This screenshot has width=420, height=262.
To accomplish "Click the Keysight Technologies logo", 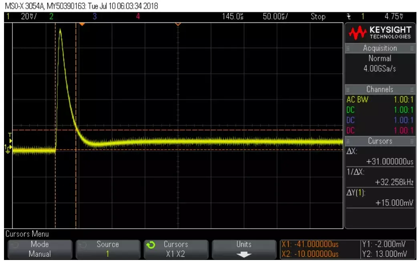I will 380,32.
